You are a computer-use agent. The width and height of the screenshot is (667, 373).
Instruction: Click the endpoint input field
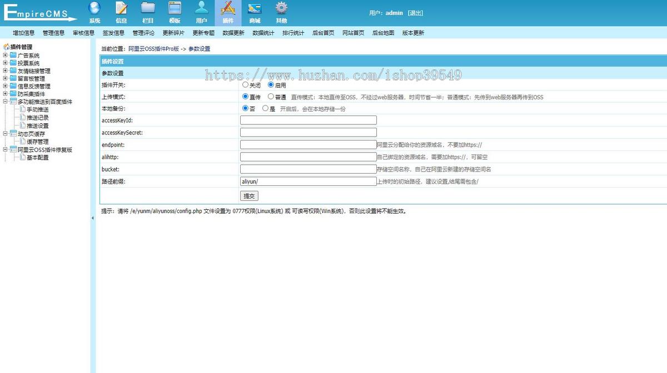pos(308,144)
